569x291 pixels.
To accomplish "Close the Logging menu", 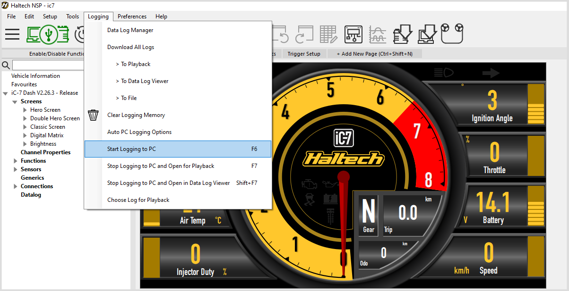I will point(98,17).
